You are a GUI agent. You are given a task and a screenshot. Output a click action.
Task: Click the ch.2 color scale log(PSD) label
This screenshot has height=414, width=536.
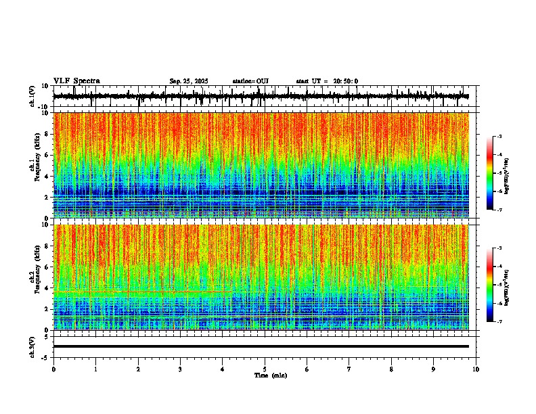(x=507, y=288)
